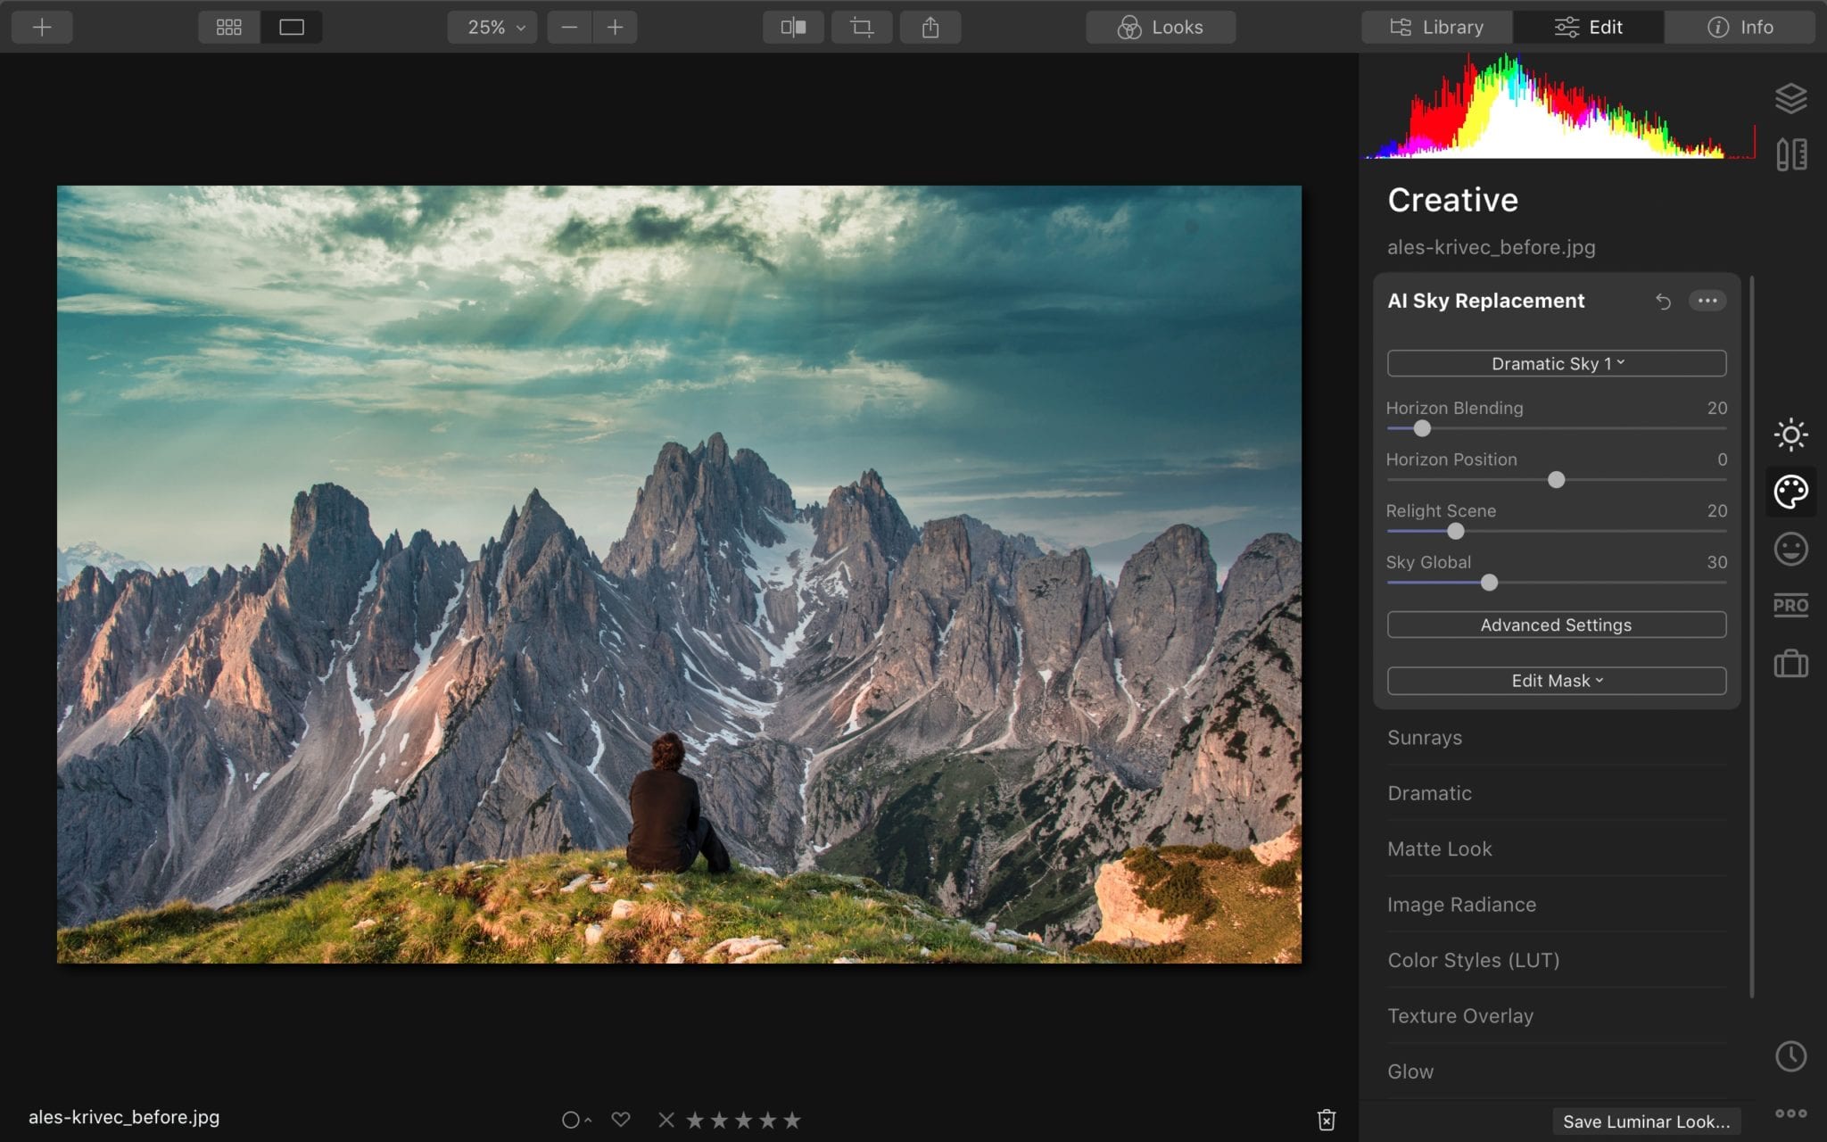
Task: Click the Relight Scene value 20
Action: point(1717,510)
